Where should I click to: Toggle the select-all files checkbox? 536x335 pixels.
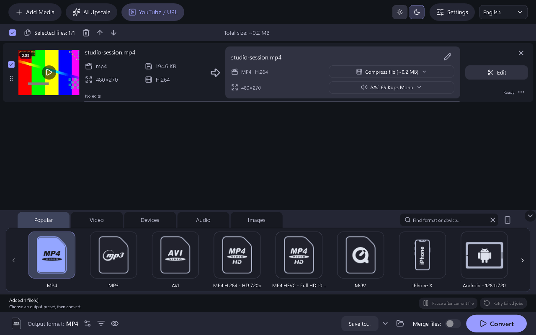[13, 33]
